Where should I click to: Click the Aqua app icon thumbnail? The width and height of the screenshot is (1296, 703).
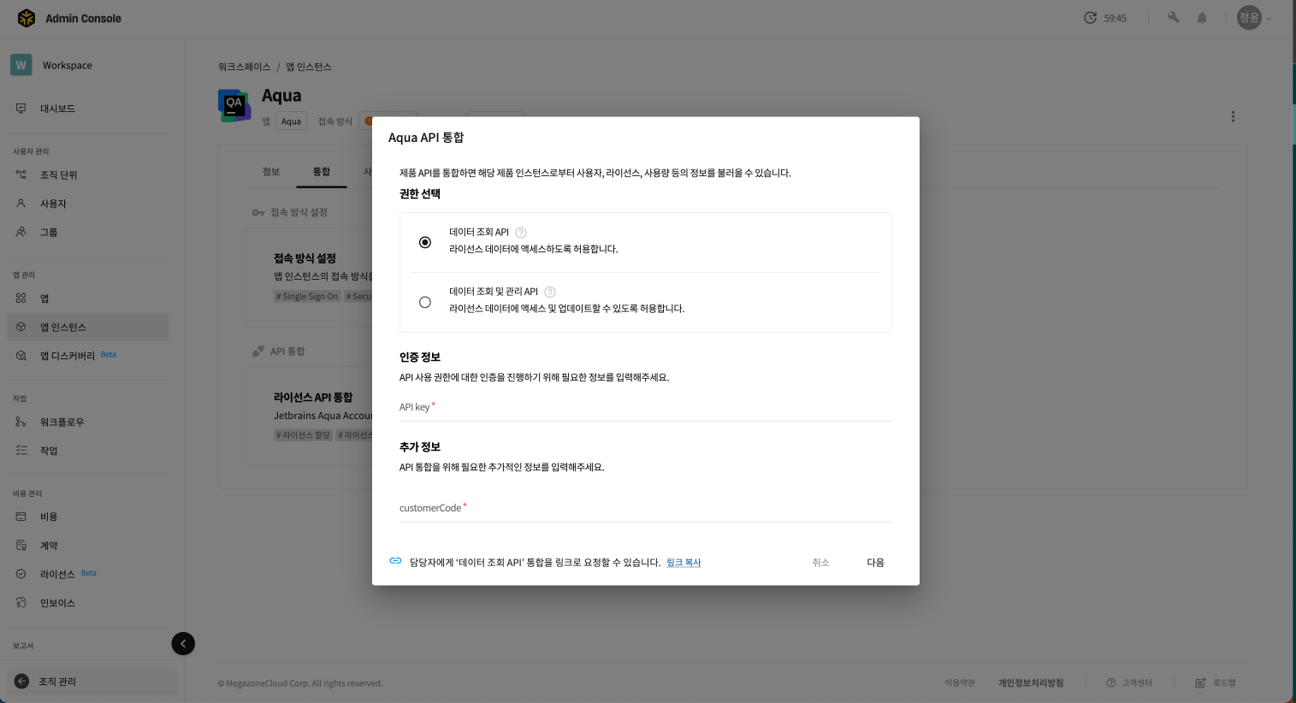click(x=234, y=105)
